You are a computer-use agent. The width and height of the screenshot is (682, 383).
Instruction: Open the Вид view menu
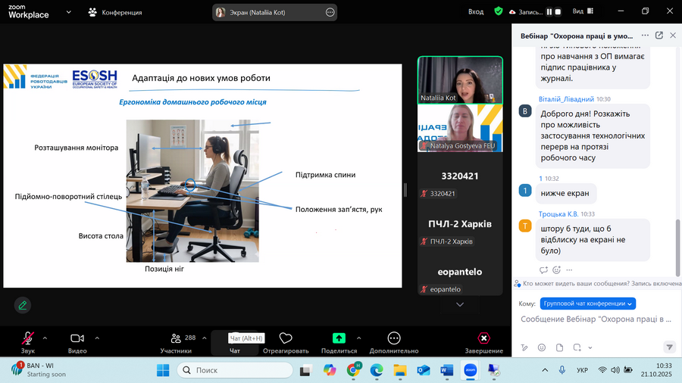pyautogui.click(x=582, y=11)
